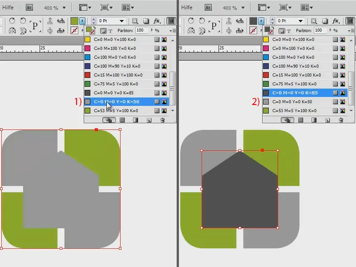Image resolution: width=356 pixels, height=267 pixels.
Task: Click the drop shadow icon in right window
Action: 325,21
